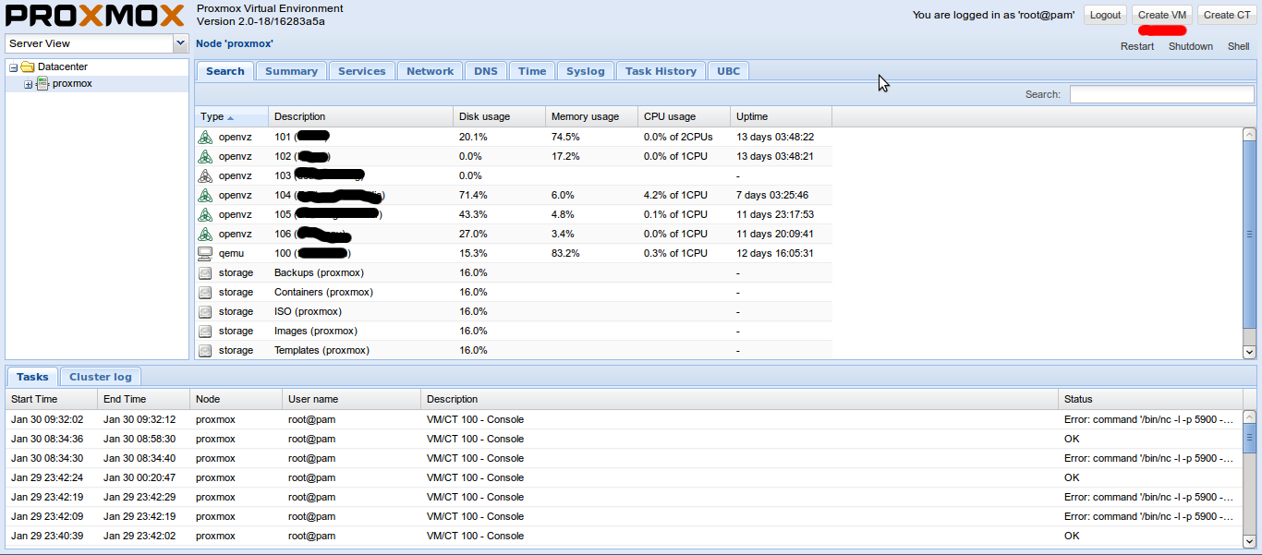Image resolution: width=1262 pixels, height=555 pixels.
Task: Select the 'ISO (proxmox)' storage row
Action: pyautogui.click(x=514, y=312)
